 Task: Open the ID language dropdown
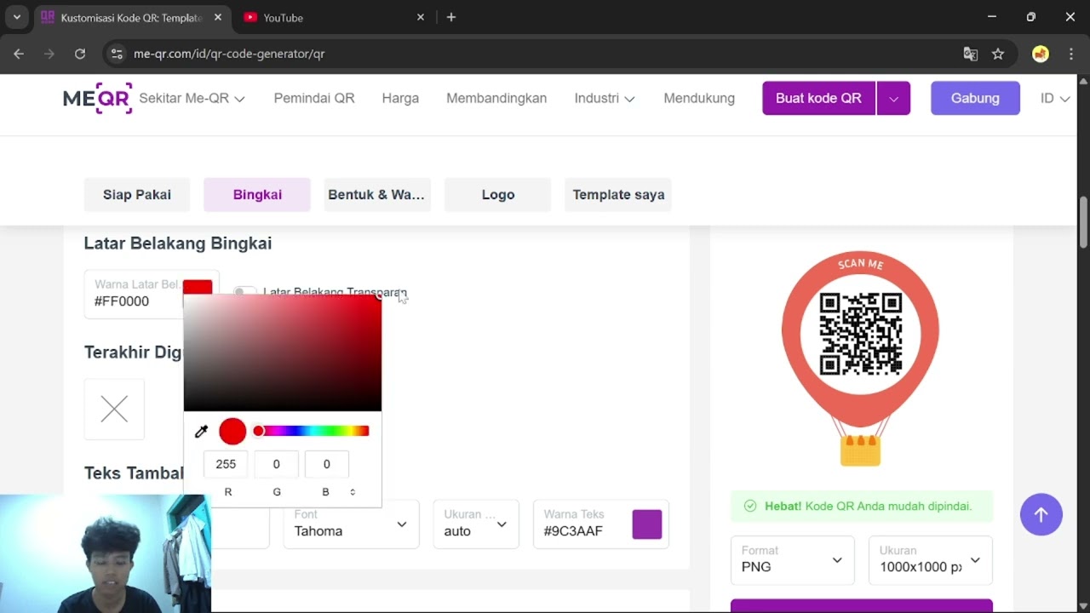tap(1055, 99)
